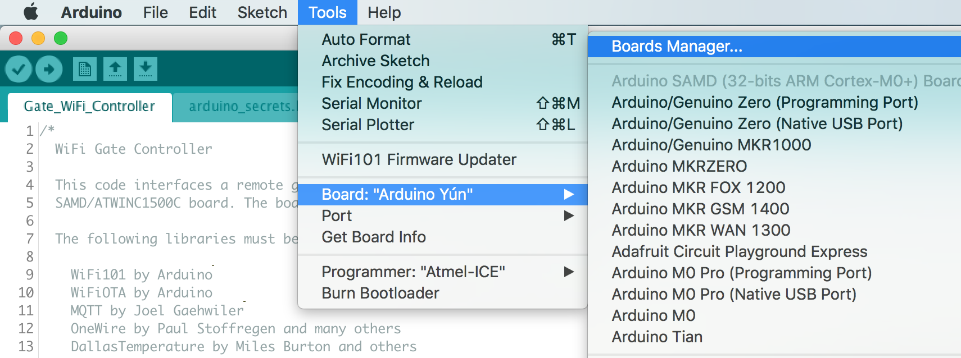Viewport: 961px width, 358px height.
Task: Open the Arduino application menu
Action: 92,12
